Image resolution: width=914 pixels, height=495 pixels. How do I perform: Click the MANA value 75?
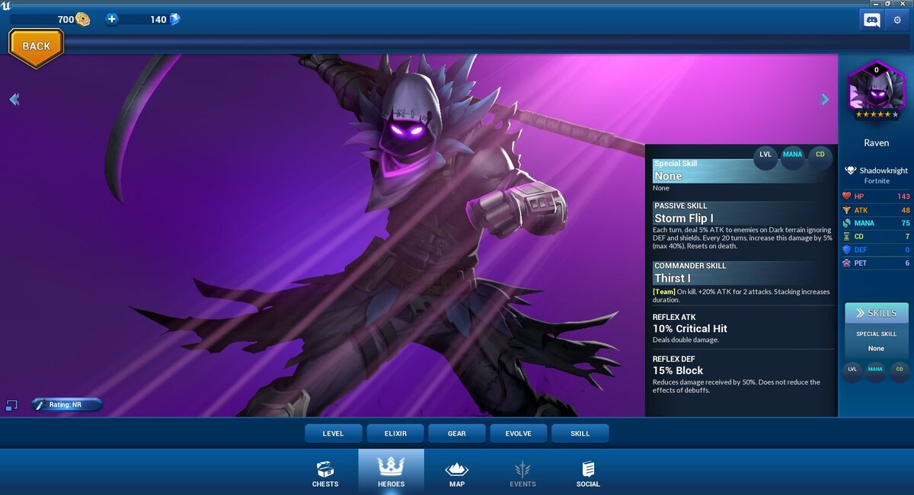tap(906, 223)
